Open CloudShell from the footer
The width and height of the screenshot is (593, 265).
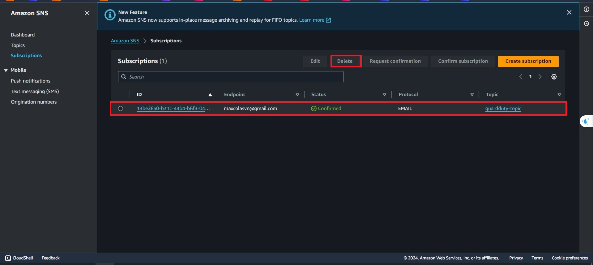coord(19,258)
